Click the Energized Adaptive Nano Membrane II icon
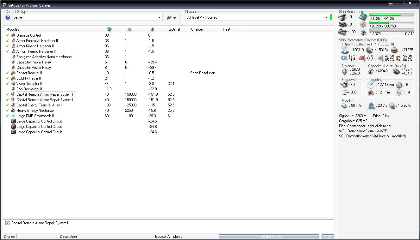Screen dimensions: 420x240 pos(13,57)
